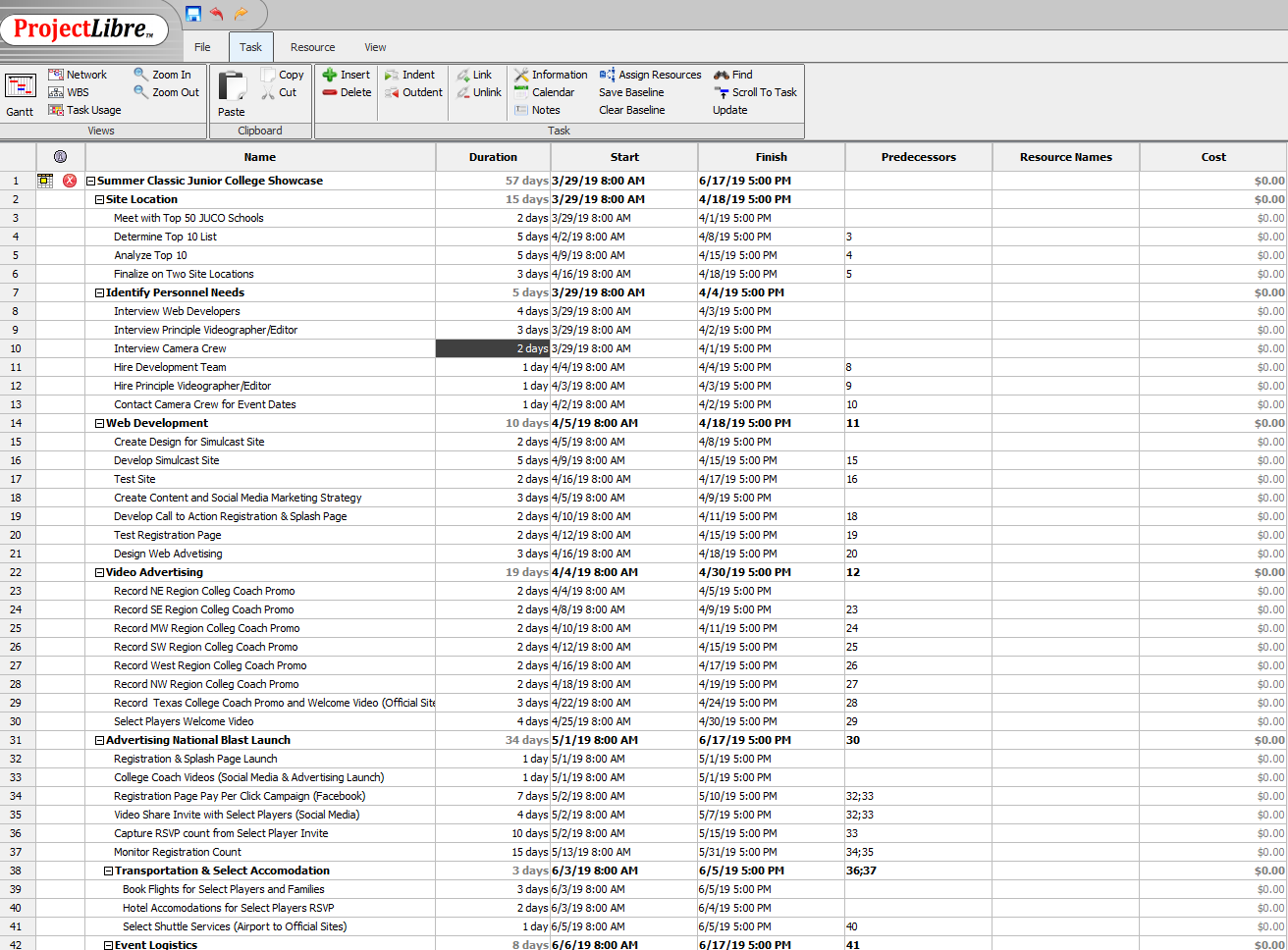Open task Notes
The image size is (1288, 950).
coord(537,110)
